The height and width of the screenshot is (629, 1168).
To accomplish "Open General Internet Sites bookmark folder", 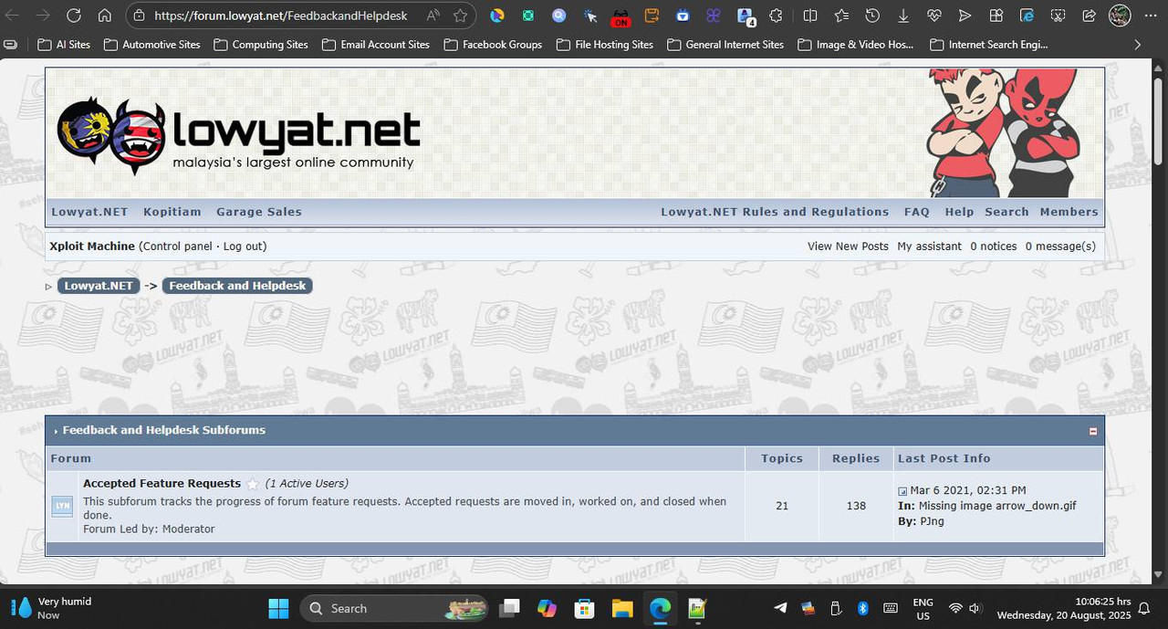I will click(x=725, y=44).
